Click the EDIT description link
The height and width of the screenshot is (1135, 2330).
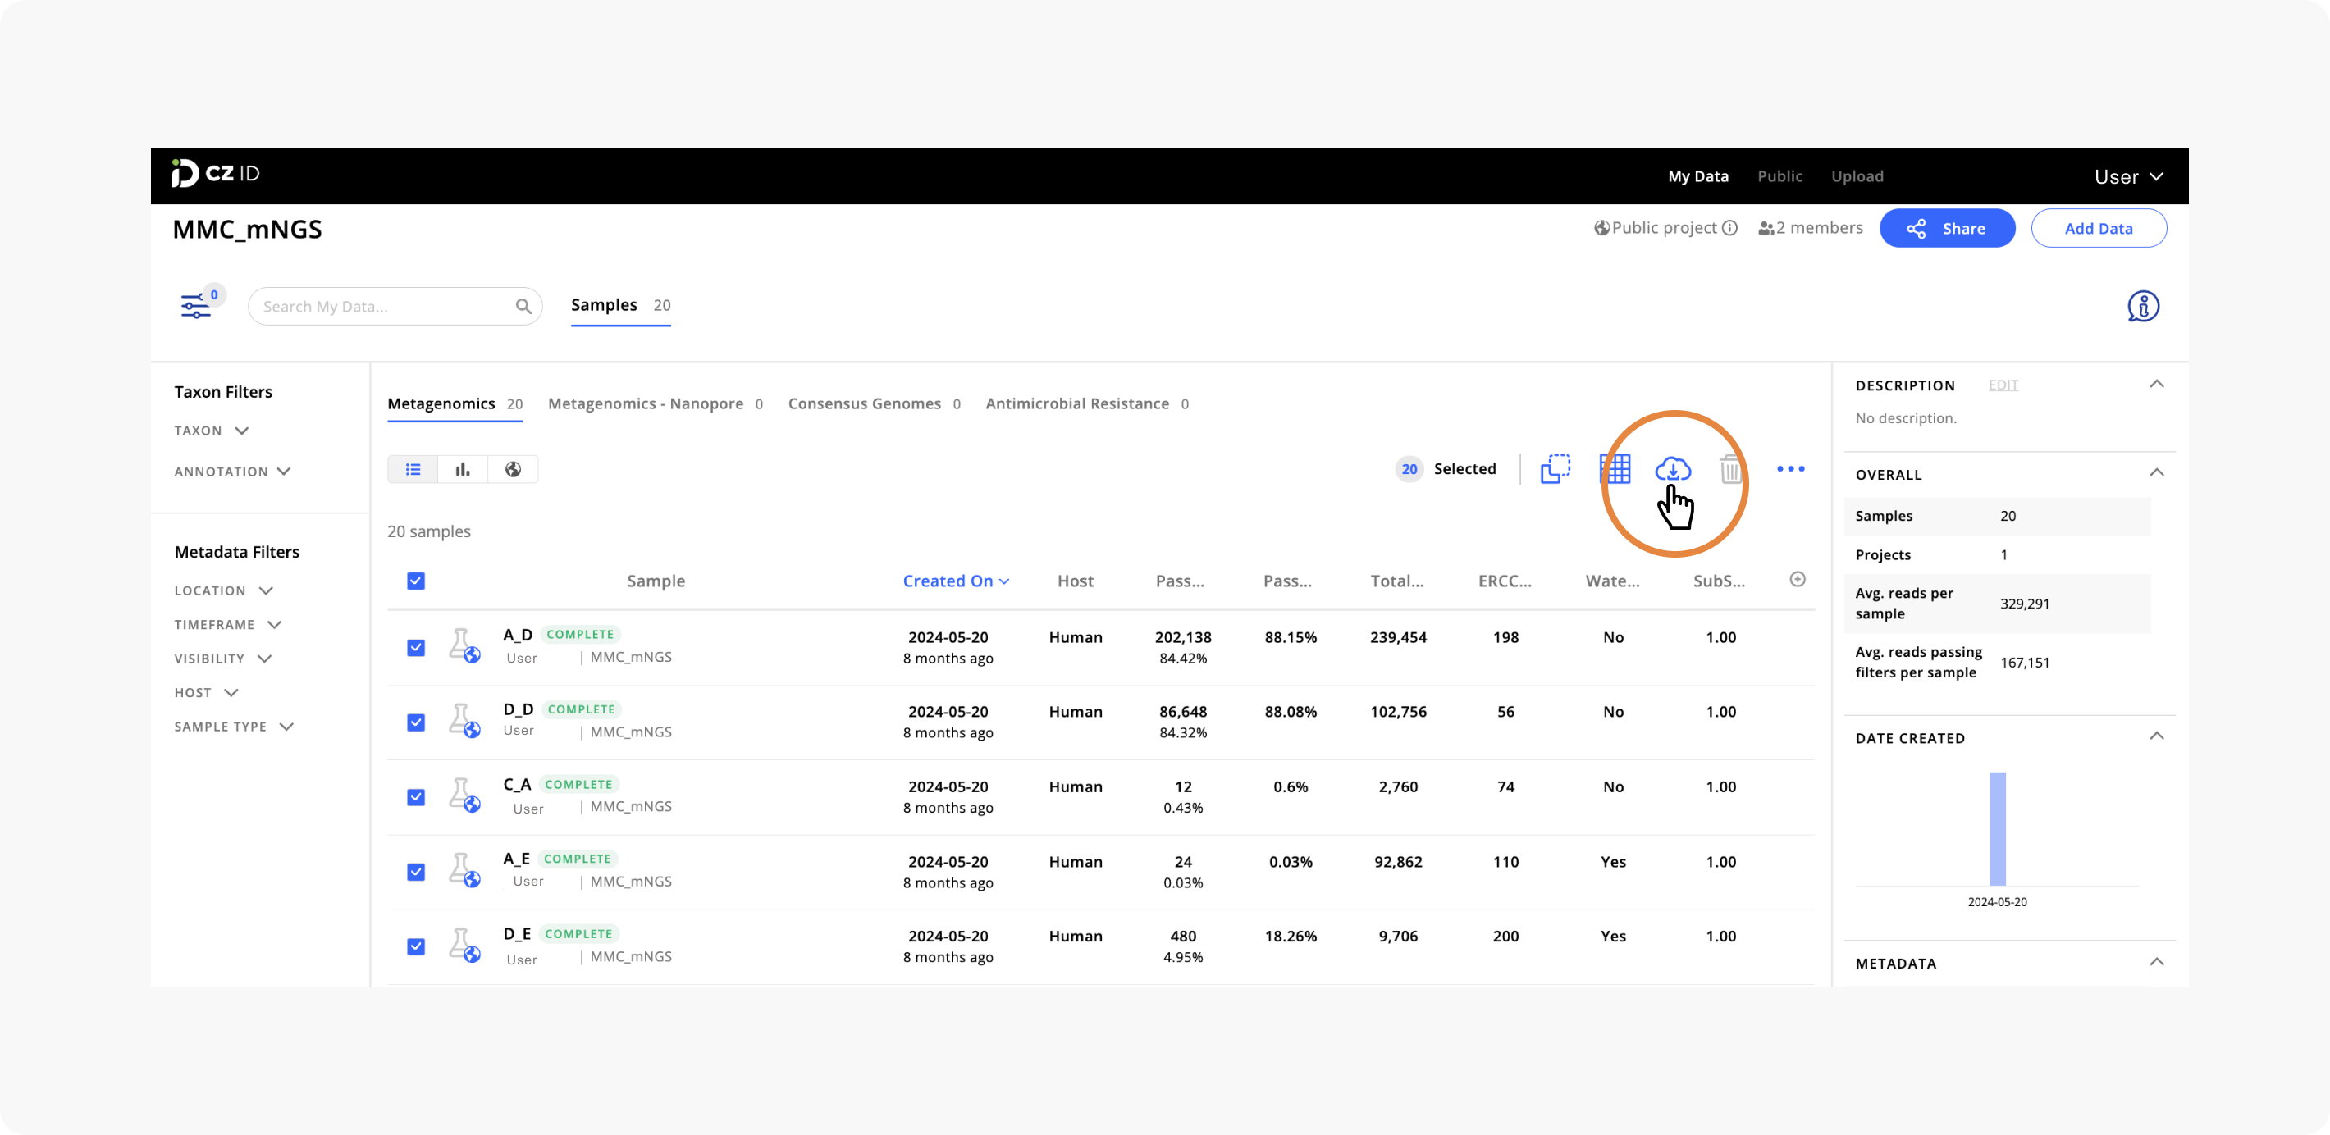pos(2003,385)
